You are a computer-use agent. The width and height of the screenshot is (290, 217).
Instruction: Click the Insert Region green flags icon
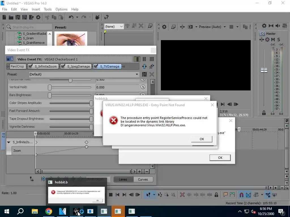click(232, 195)
